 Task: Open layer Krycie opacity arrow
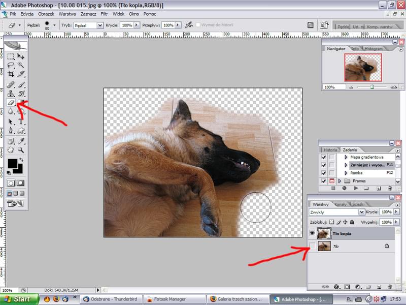tap(396, 212)
